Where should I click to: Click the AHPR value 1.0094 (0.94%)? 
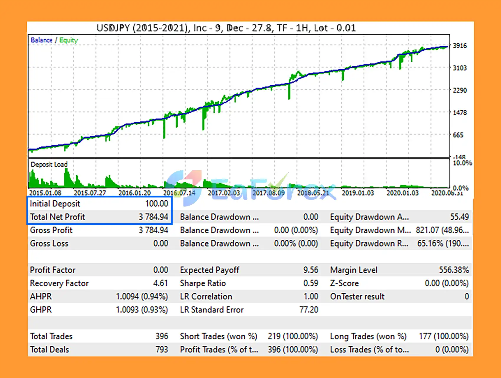pyautogui.click(x=142, y=296)
